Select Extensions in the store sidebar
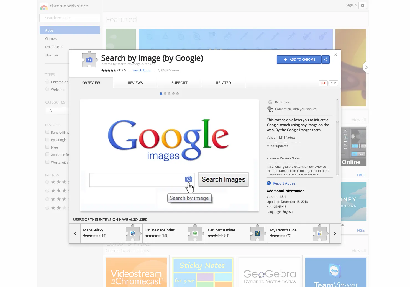The height and width of the screenshot is (287, 410). pos(54,47)
